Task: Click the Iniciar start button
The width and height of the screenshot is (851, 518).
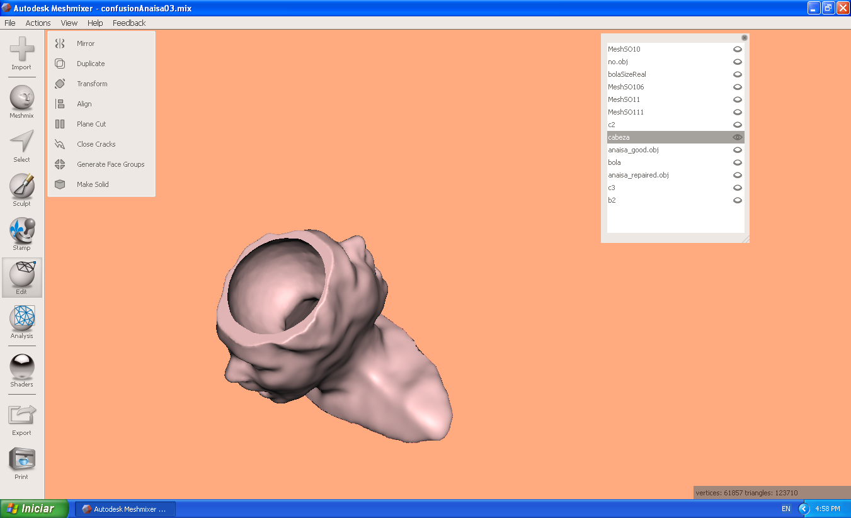Action: (34, 509)
